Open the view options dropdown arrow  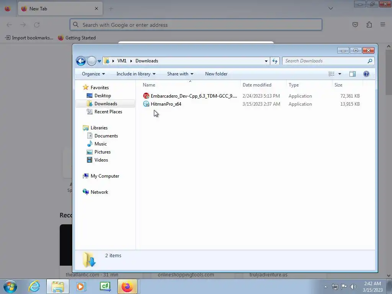point(340,74)
